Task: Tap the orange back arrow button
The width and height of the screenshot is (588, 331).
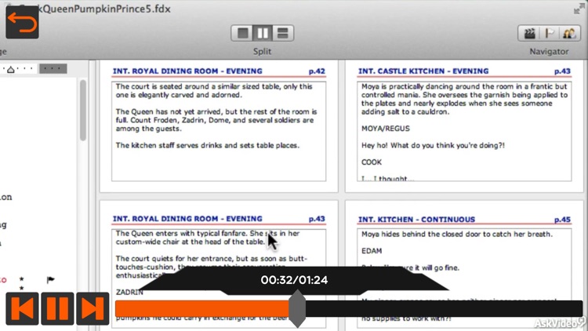Action: (22, 22)
